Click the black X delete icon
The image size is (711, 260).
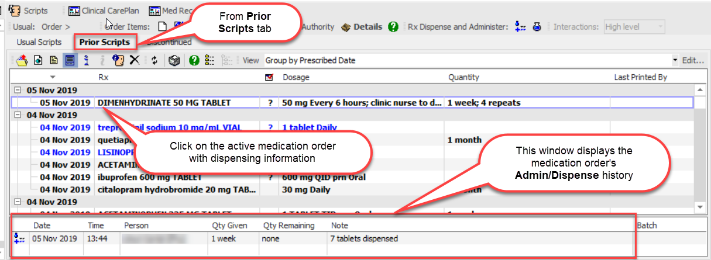point(135,60)
